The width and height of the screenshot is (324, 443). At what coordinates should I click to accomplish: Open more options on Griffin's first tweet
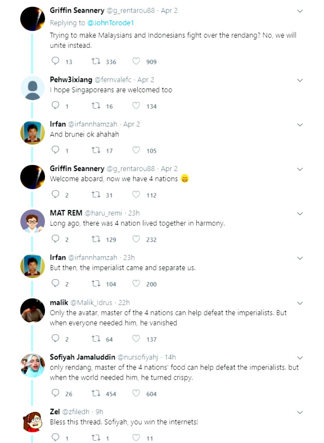pos(300,11)
